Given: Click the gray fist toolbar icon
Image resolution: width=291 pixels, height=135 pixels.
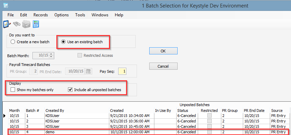Looking at the screenshot, I should 26,24.
